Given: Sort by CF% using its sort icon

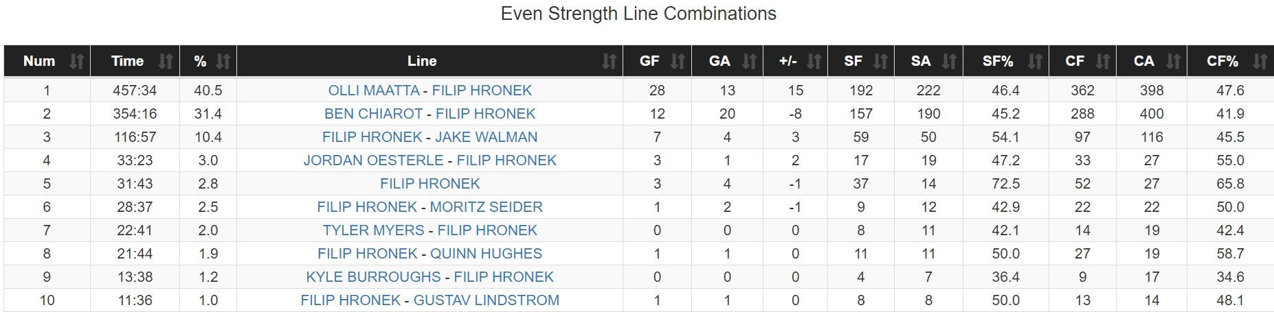Looking at the screenshot, I should [1260, 62].
